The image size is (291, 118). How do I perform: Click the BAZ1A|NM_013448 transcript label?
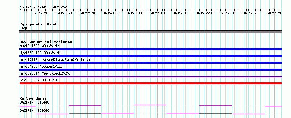tap(34, 102)
